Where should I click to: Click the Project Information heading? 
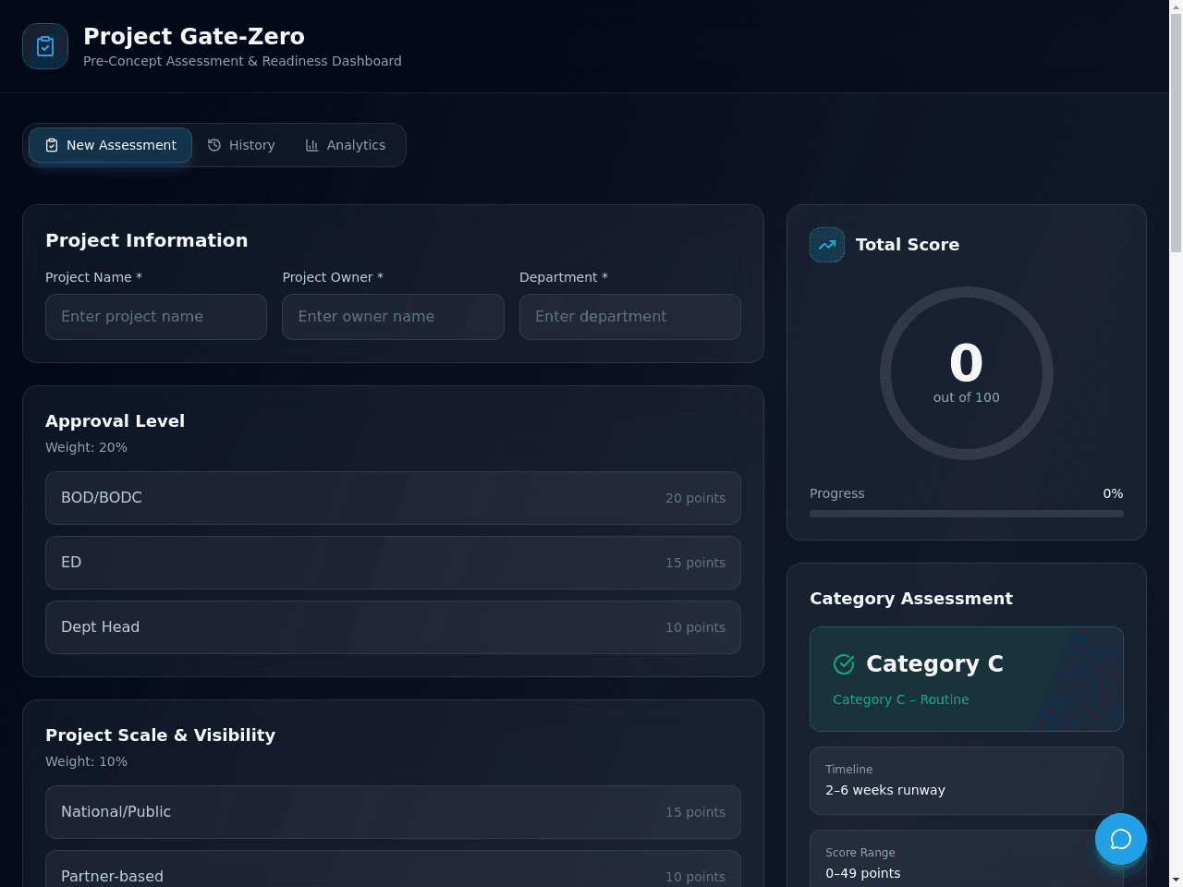click(146, 240)
